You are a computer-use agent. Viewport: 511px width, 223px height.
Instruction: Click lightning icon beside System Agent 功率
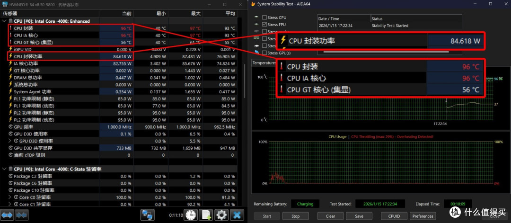(x=10, y=92)
